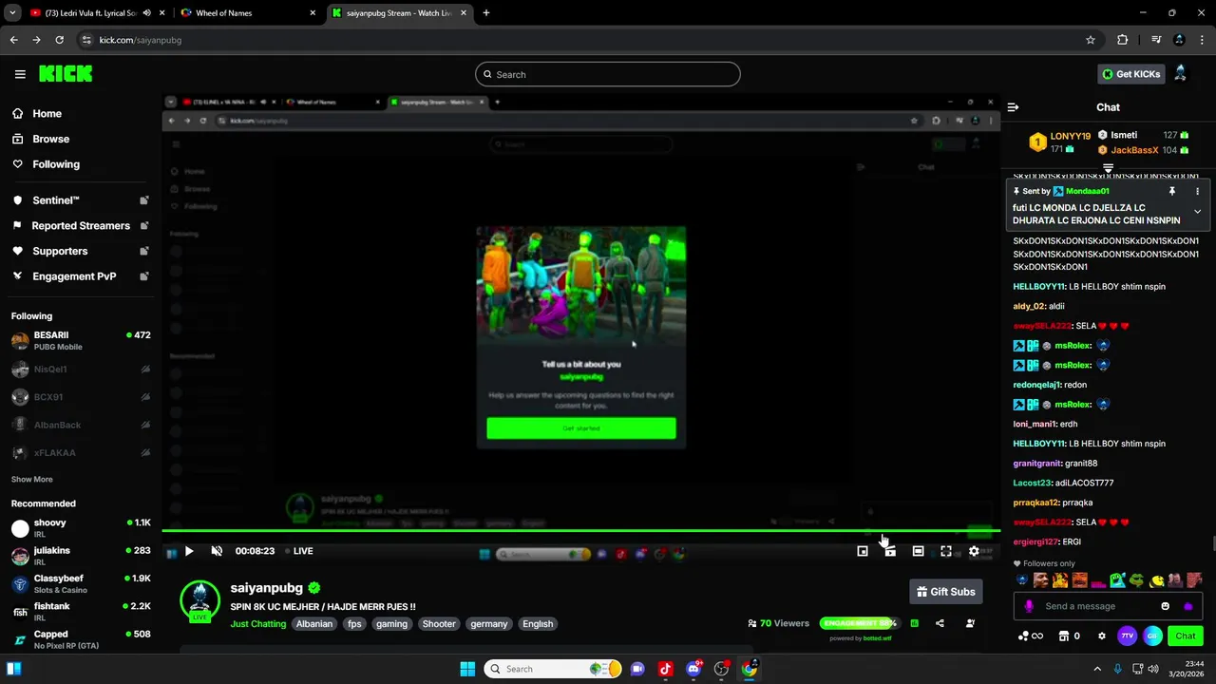This screenshot has width=1216, height=684.
Task: Select the germany tag
Action: tap(489, 624)
